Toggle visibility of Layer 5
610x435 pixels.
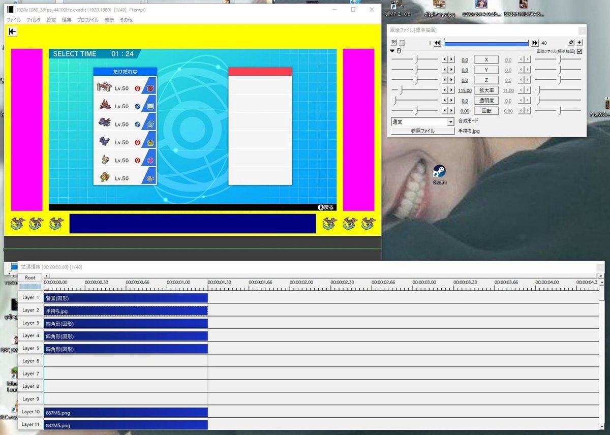coord(30,348)
